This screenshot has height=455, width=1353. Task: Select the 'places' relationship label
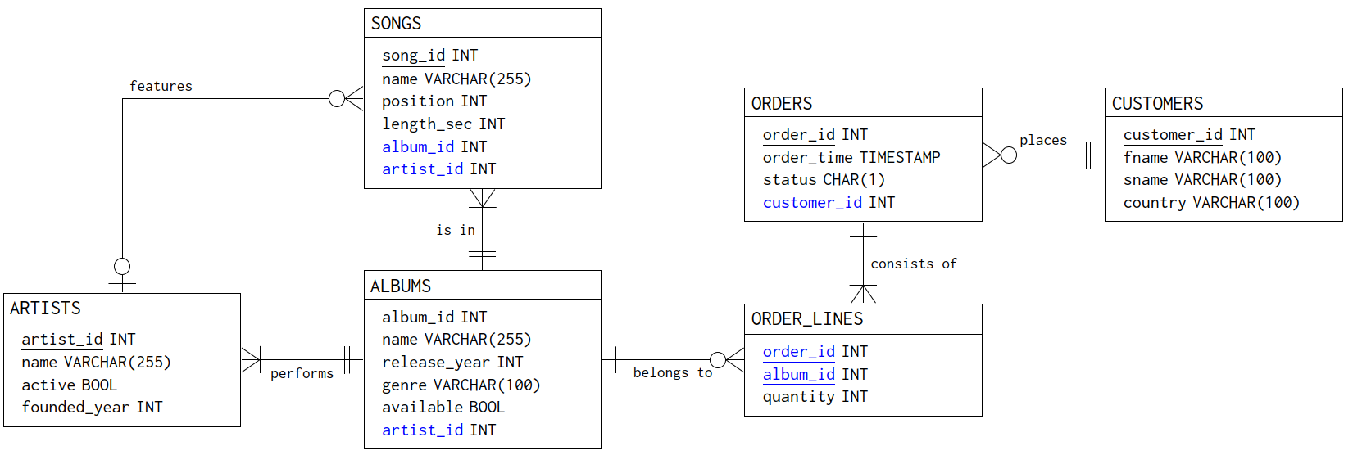pyautogui.click(x=1042, y=141)
